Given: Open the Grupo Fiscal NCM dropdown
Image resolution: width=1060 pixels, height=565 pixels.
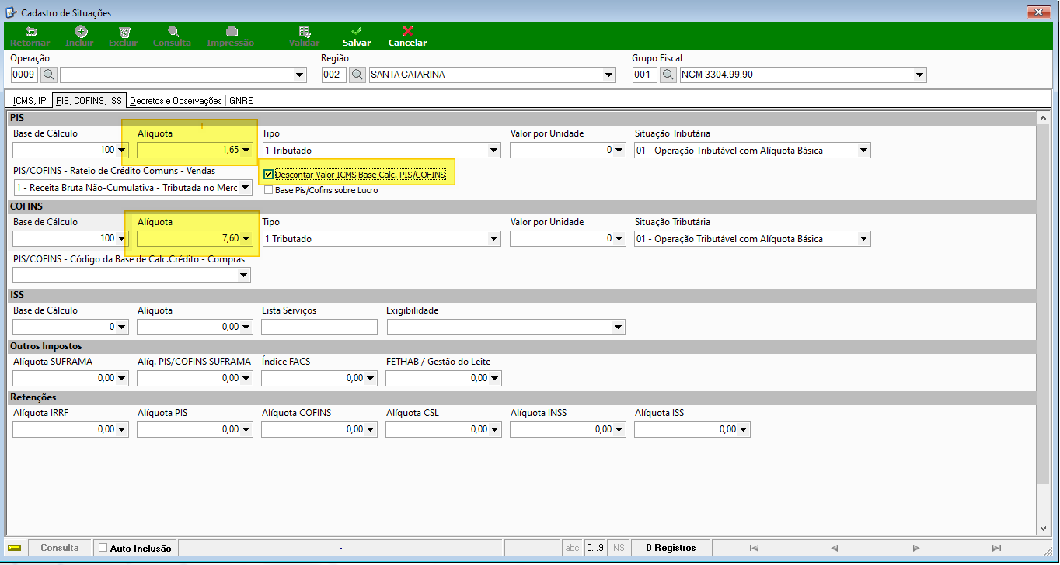Looking at the screenshot, I should (920, 75).
